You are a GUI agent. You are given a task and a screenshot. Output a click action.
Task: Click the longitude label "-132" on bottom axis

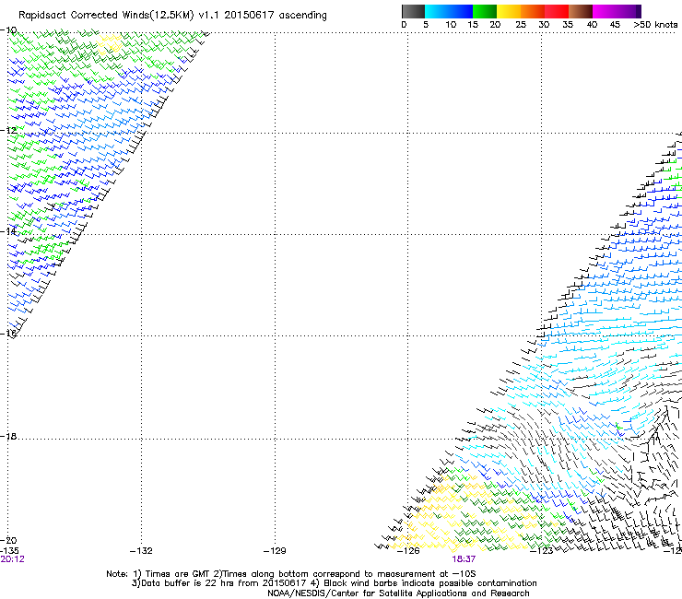pyautogui.click(x=141, y=551)
